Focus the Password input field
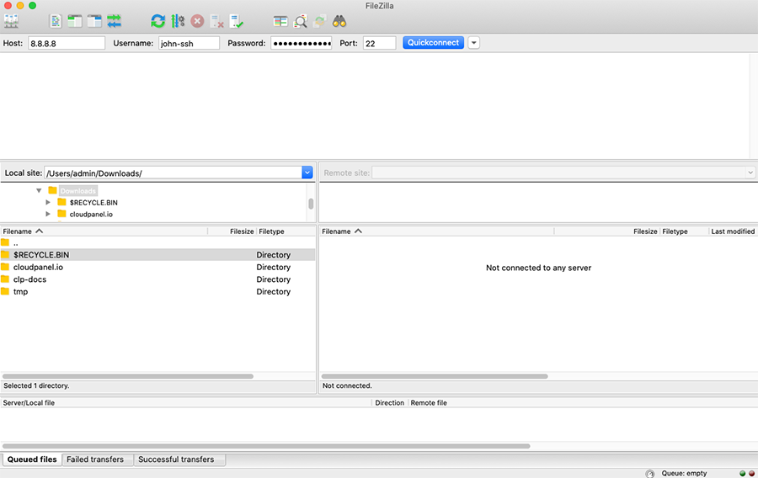The height and width of the screenshot is (478, 758). pyautogui.click(x=301, y=43)
